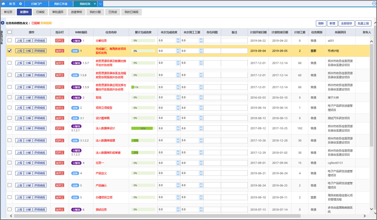The image size is (377, 220).
Task: Increase 本次完成进度 for 分解任务
Action: 178,39
